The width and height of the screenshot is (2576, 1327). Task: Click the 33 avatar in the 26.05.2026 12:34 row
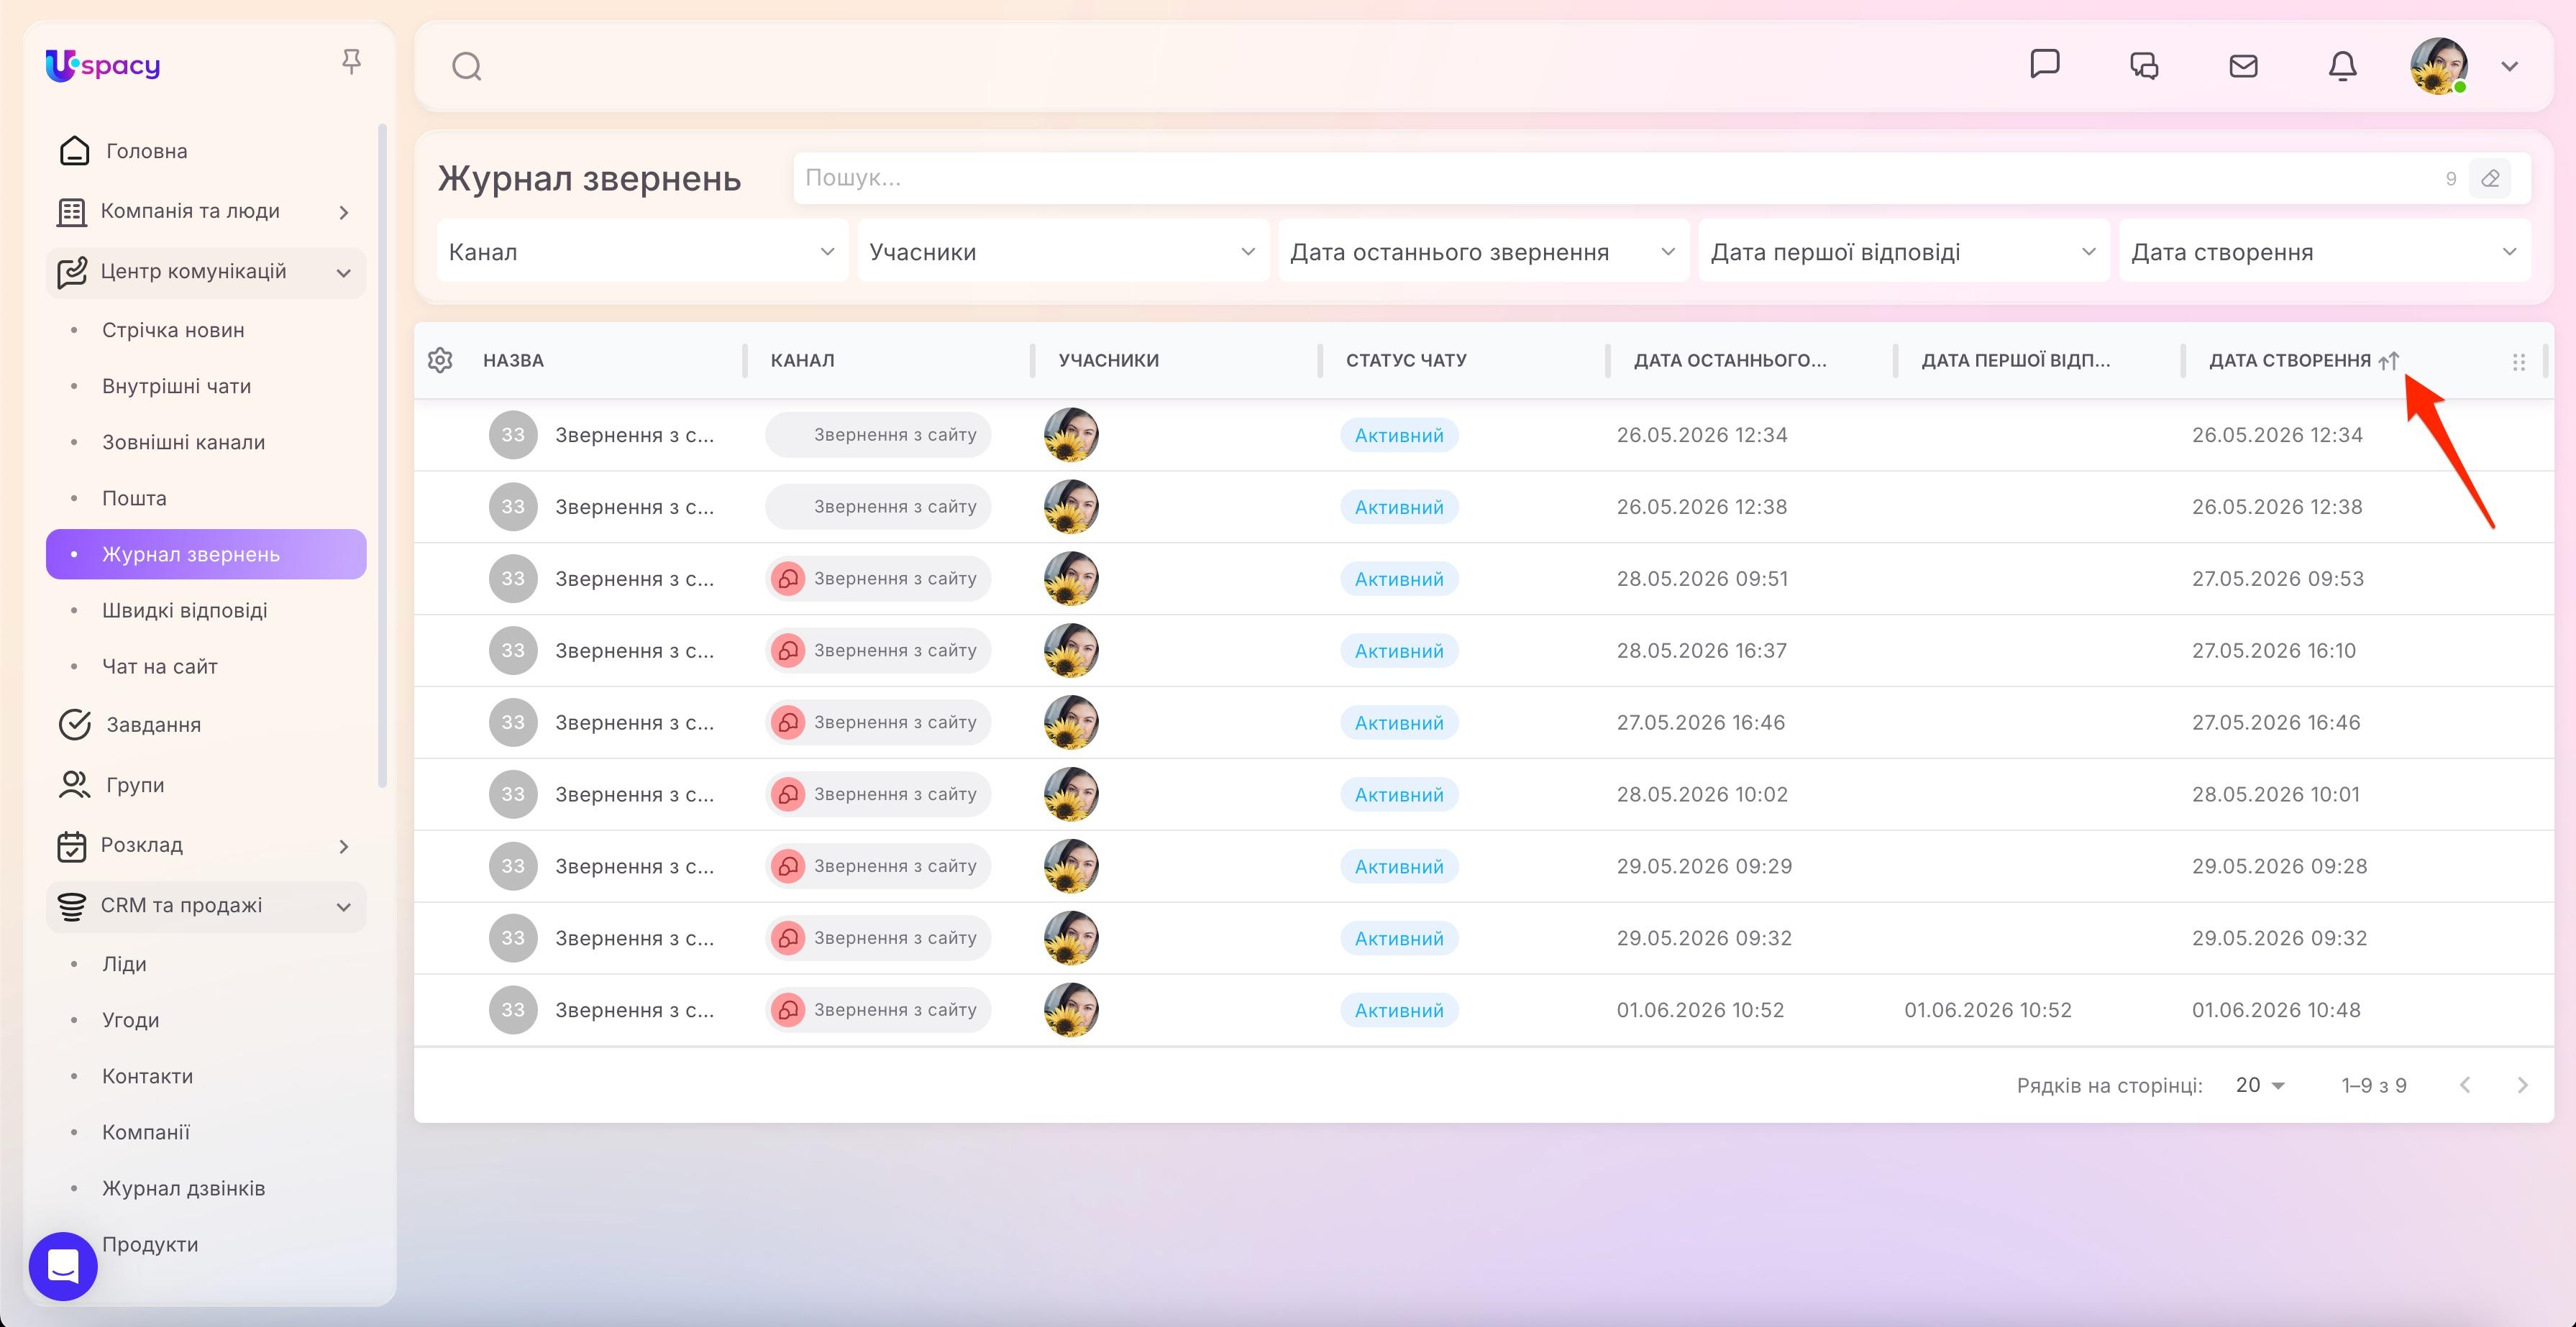[x=513, y=435]
